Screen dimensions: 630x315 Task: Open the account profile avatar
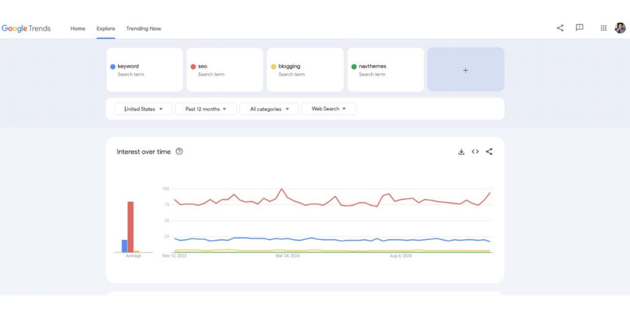point(620,28)
